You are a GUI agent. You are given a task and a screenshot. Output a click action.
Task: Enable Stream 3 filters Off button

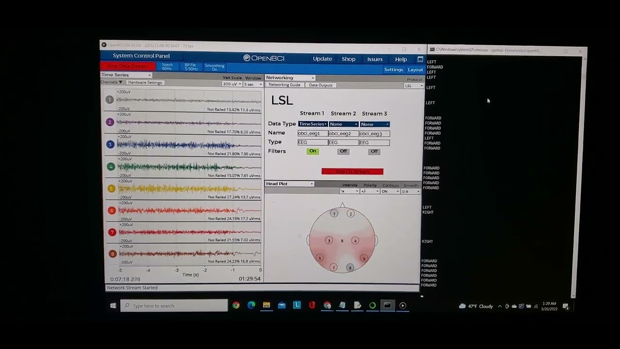[374, 151]
